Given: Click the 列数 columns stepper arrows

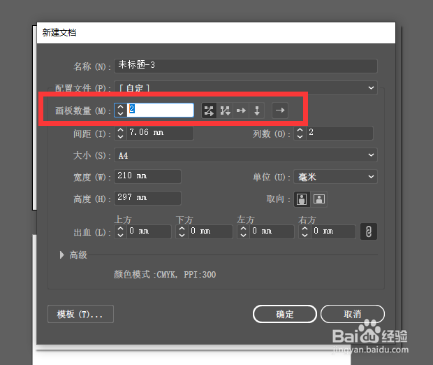Looking at the screenshot, I should (300, 133).
